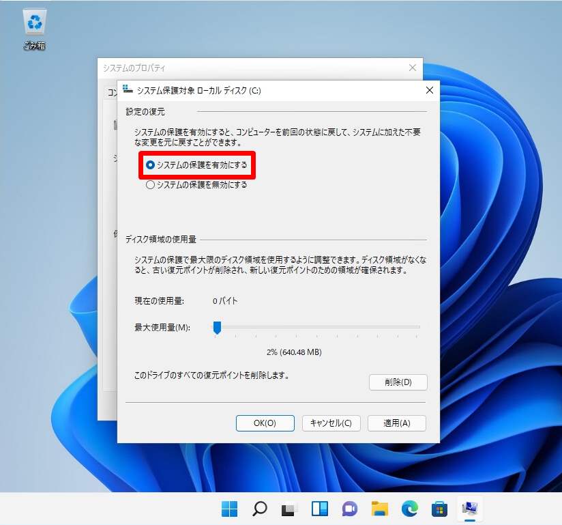Cancel the dialog with キャンセル(C)
The width and height of the screenshot is (562, 525).
331,423
